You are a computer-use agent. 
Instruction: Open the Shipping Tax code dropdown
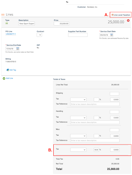[x=78, y=99]
